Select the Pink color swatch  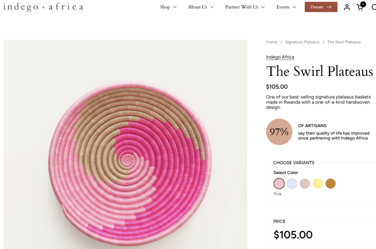pyautogui.click(x=279, y=184)
